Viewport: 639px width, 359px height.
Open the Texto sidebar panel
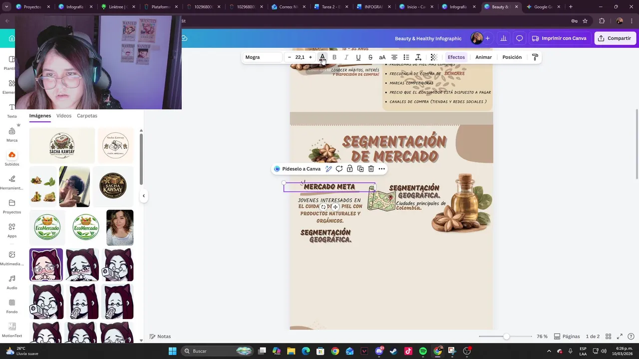point(12,111)
